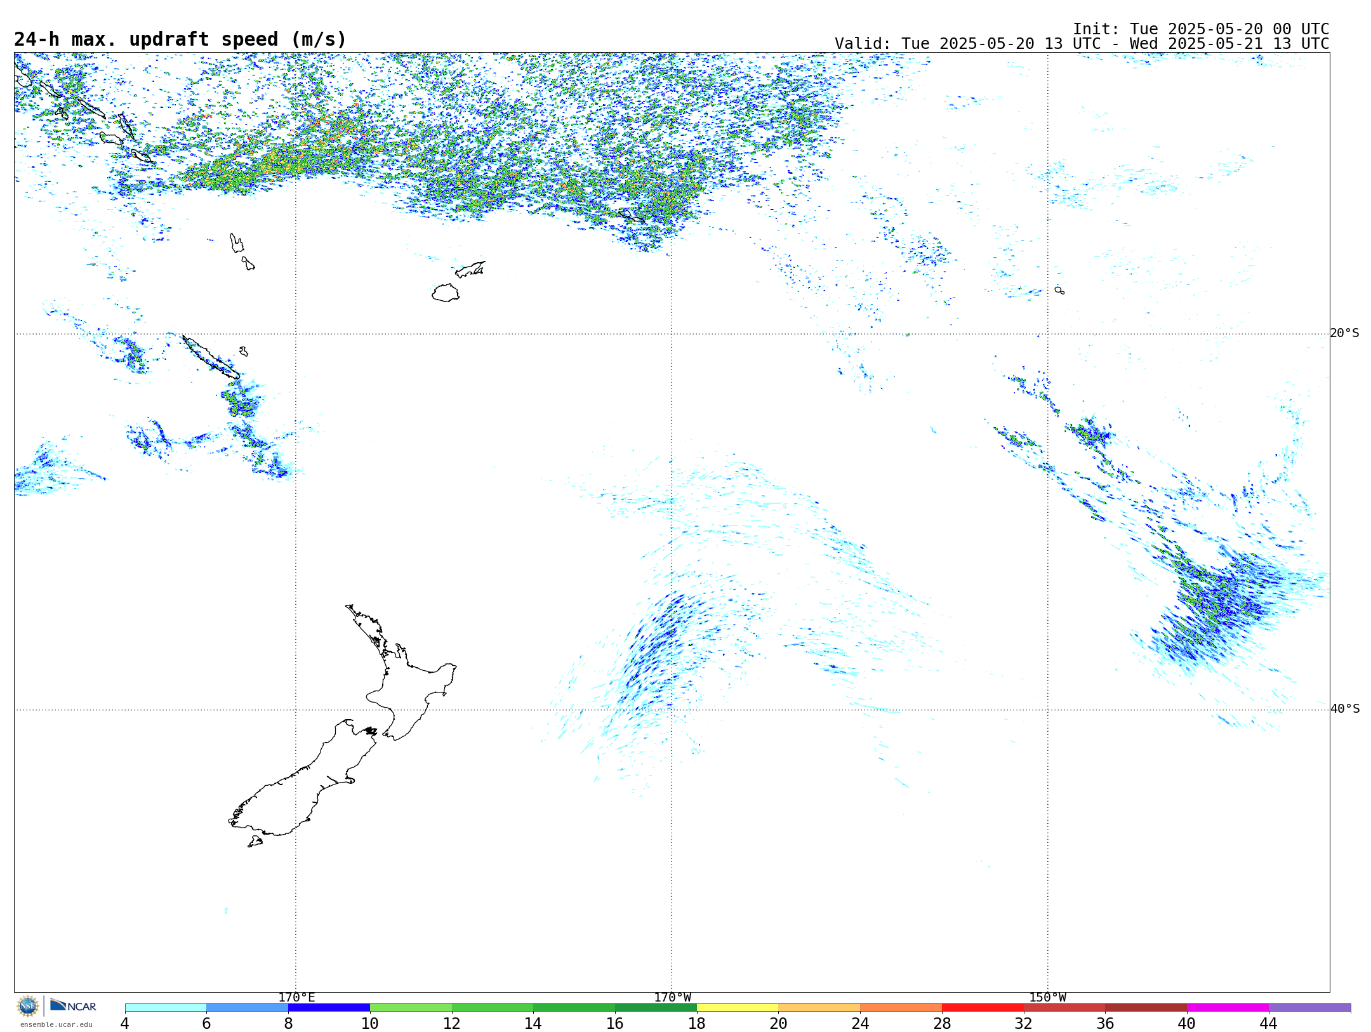1371x1032 pixels.
Task: Click the long New Caledonia island outline
Action: [211, 357]
